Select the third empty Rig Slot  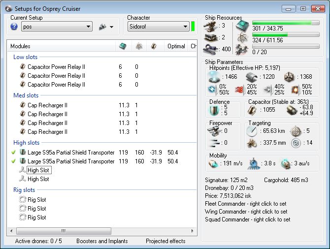tap(36, 217)
